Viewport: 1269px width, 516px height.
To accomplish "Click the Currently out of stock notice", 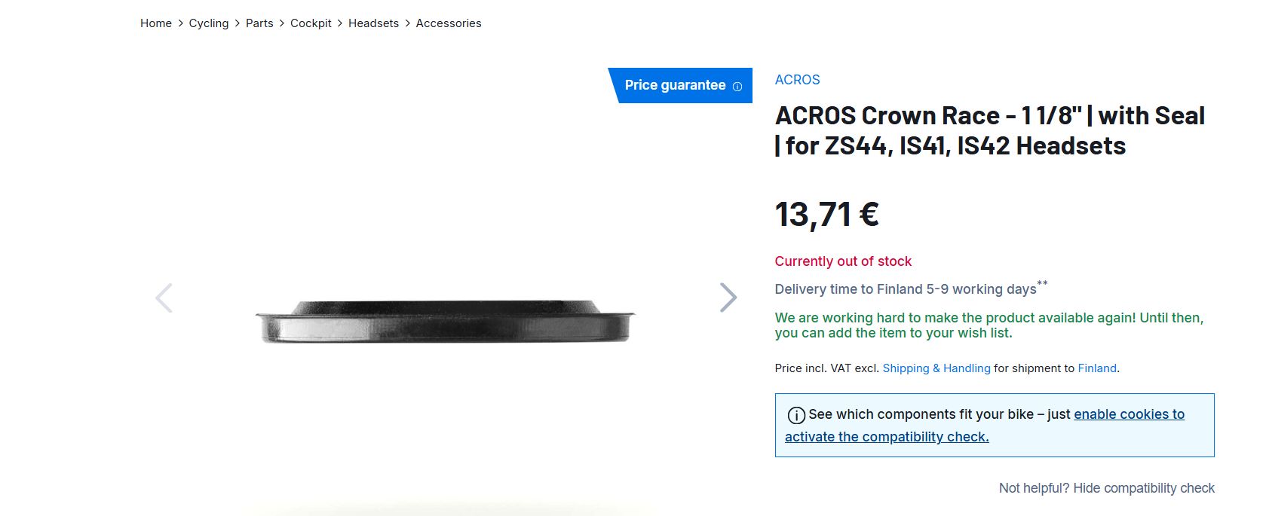I will [x=843, y=261].
